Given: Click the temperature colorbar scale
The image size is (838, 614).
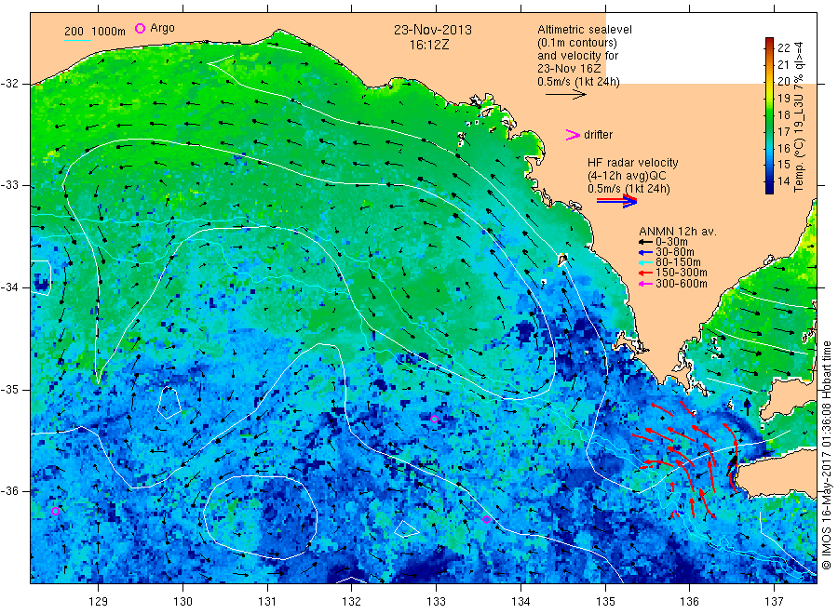Looking at the screenshot, I should click(770, 115).
